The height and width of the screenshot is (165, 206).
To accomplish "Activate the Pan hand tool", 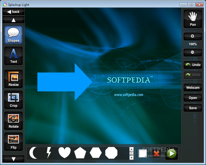I will (x=193, y=19).
